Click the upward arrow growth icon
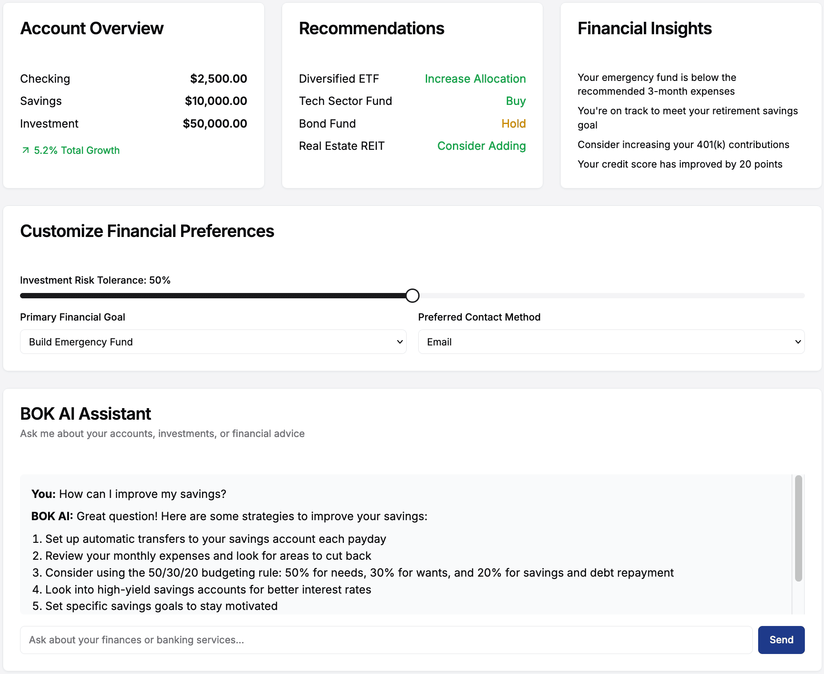 [x=25, y=150]
